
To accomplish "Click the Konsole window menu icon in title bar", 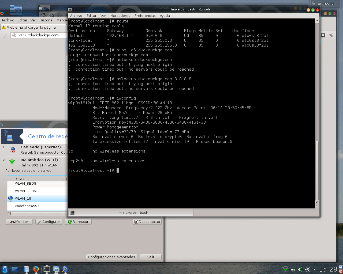I will pos(70,10).
